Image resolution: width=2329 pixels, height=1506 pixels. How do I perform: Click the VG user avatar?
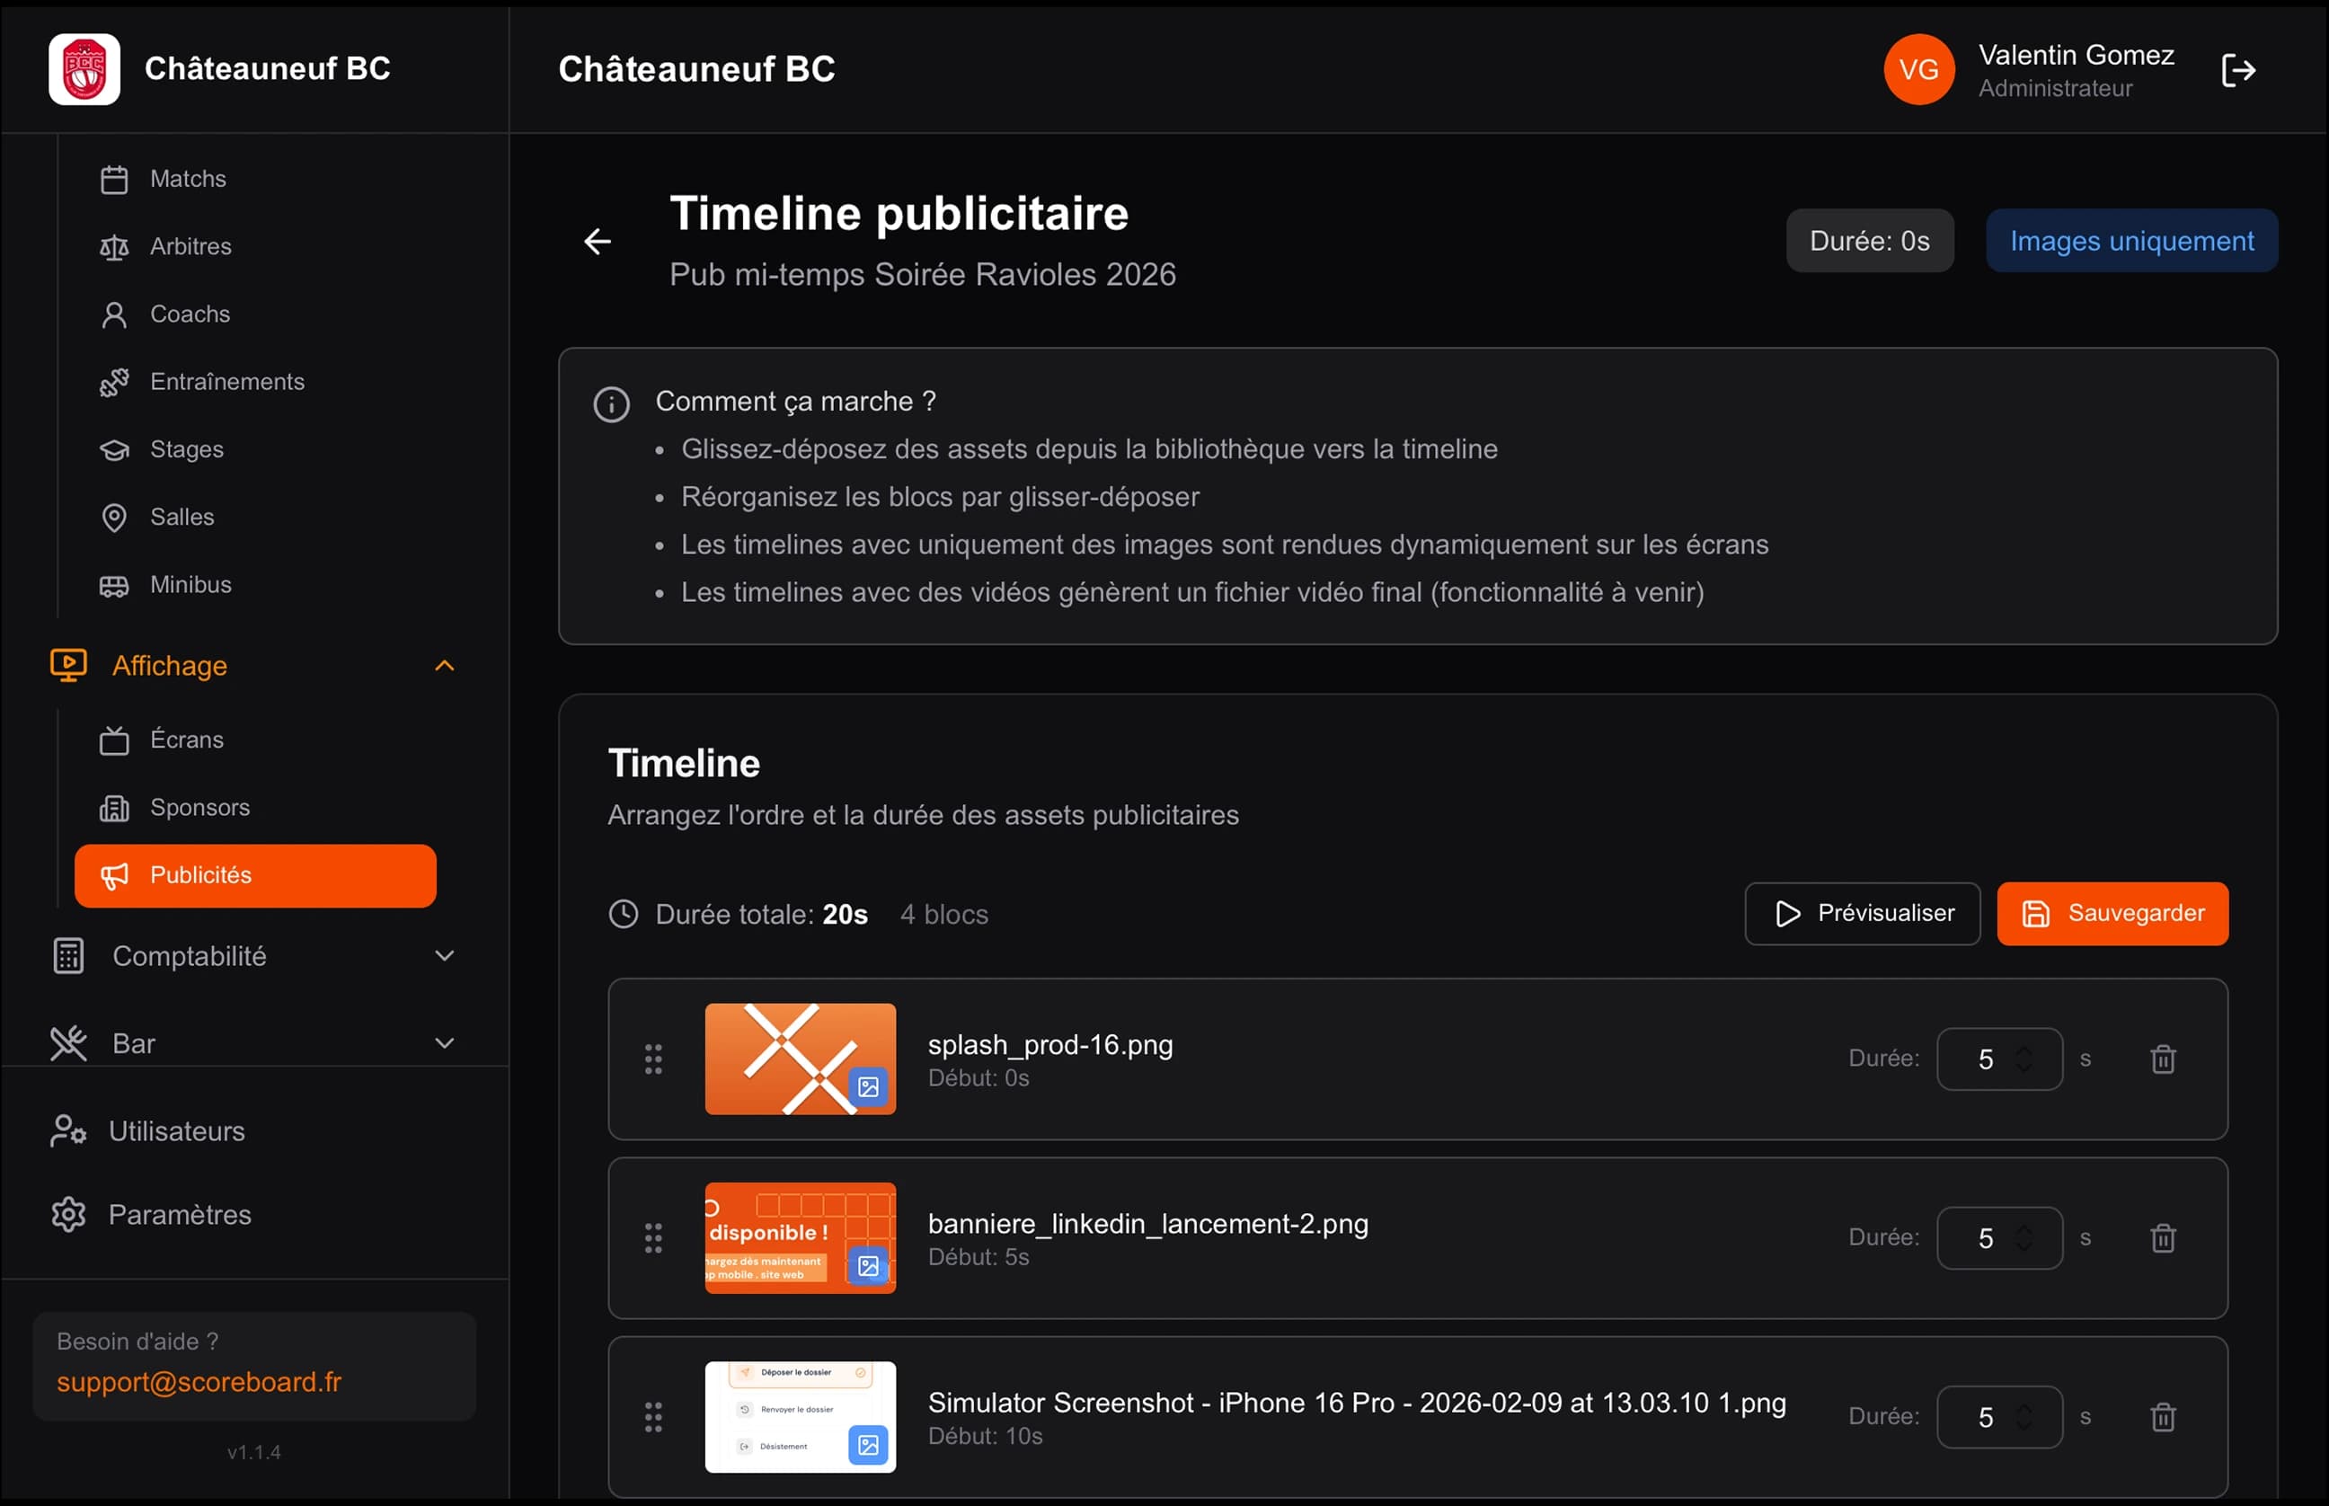[1918, 69]
